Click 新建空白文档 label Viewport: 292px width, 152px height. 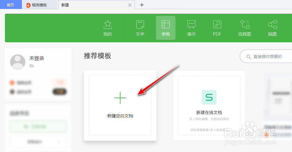tap(120, 116)
